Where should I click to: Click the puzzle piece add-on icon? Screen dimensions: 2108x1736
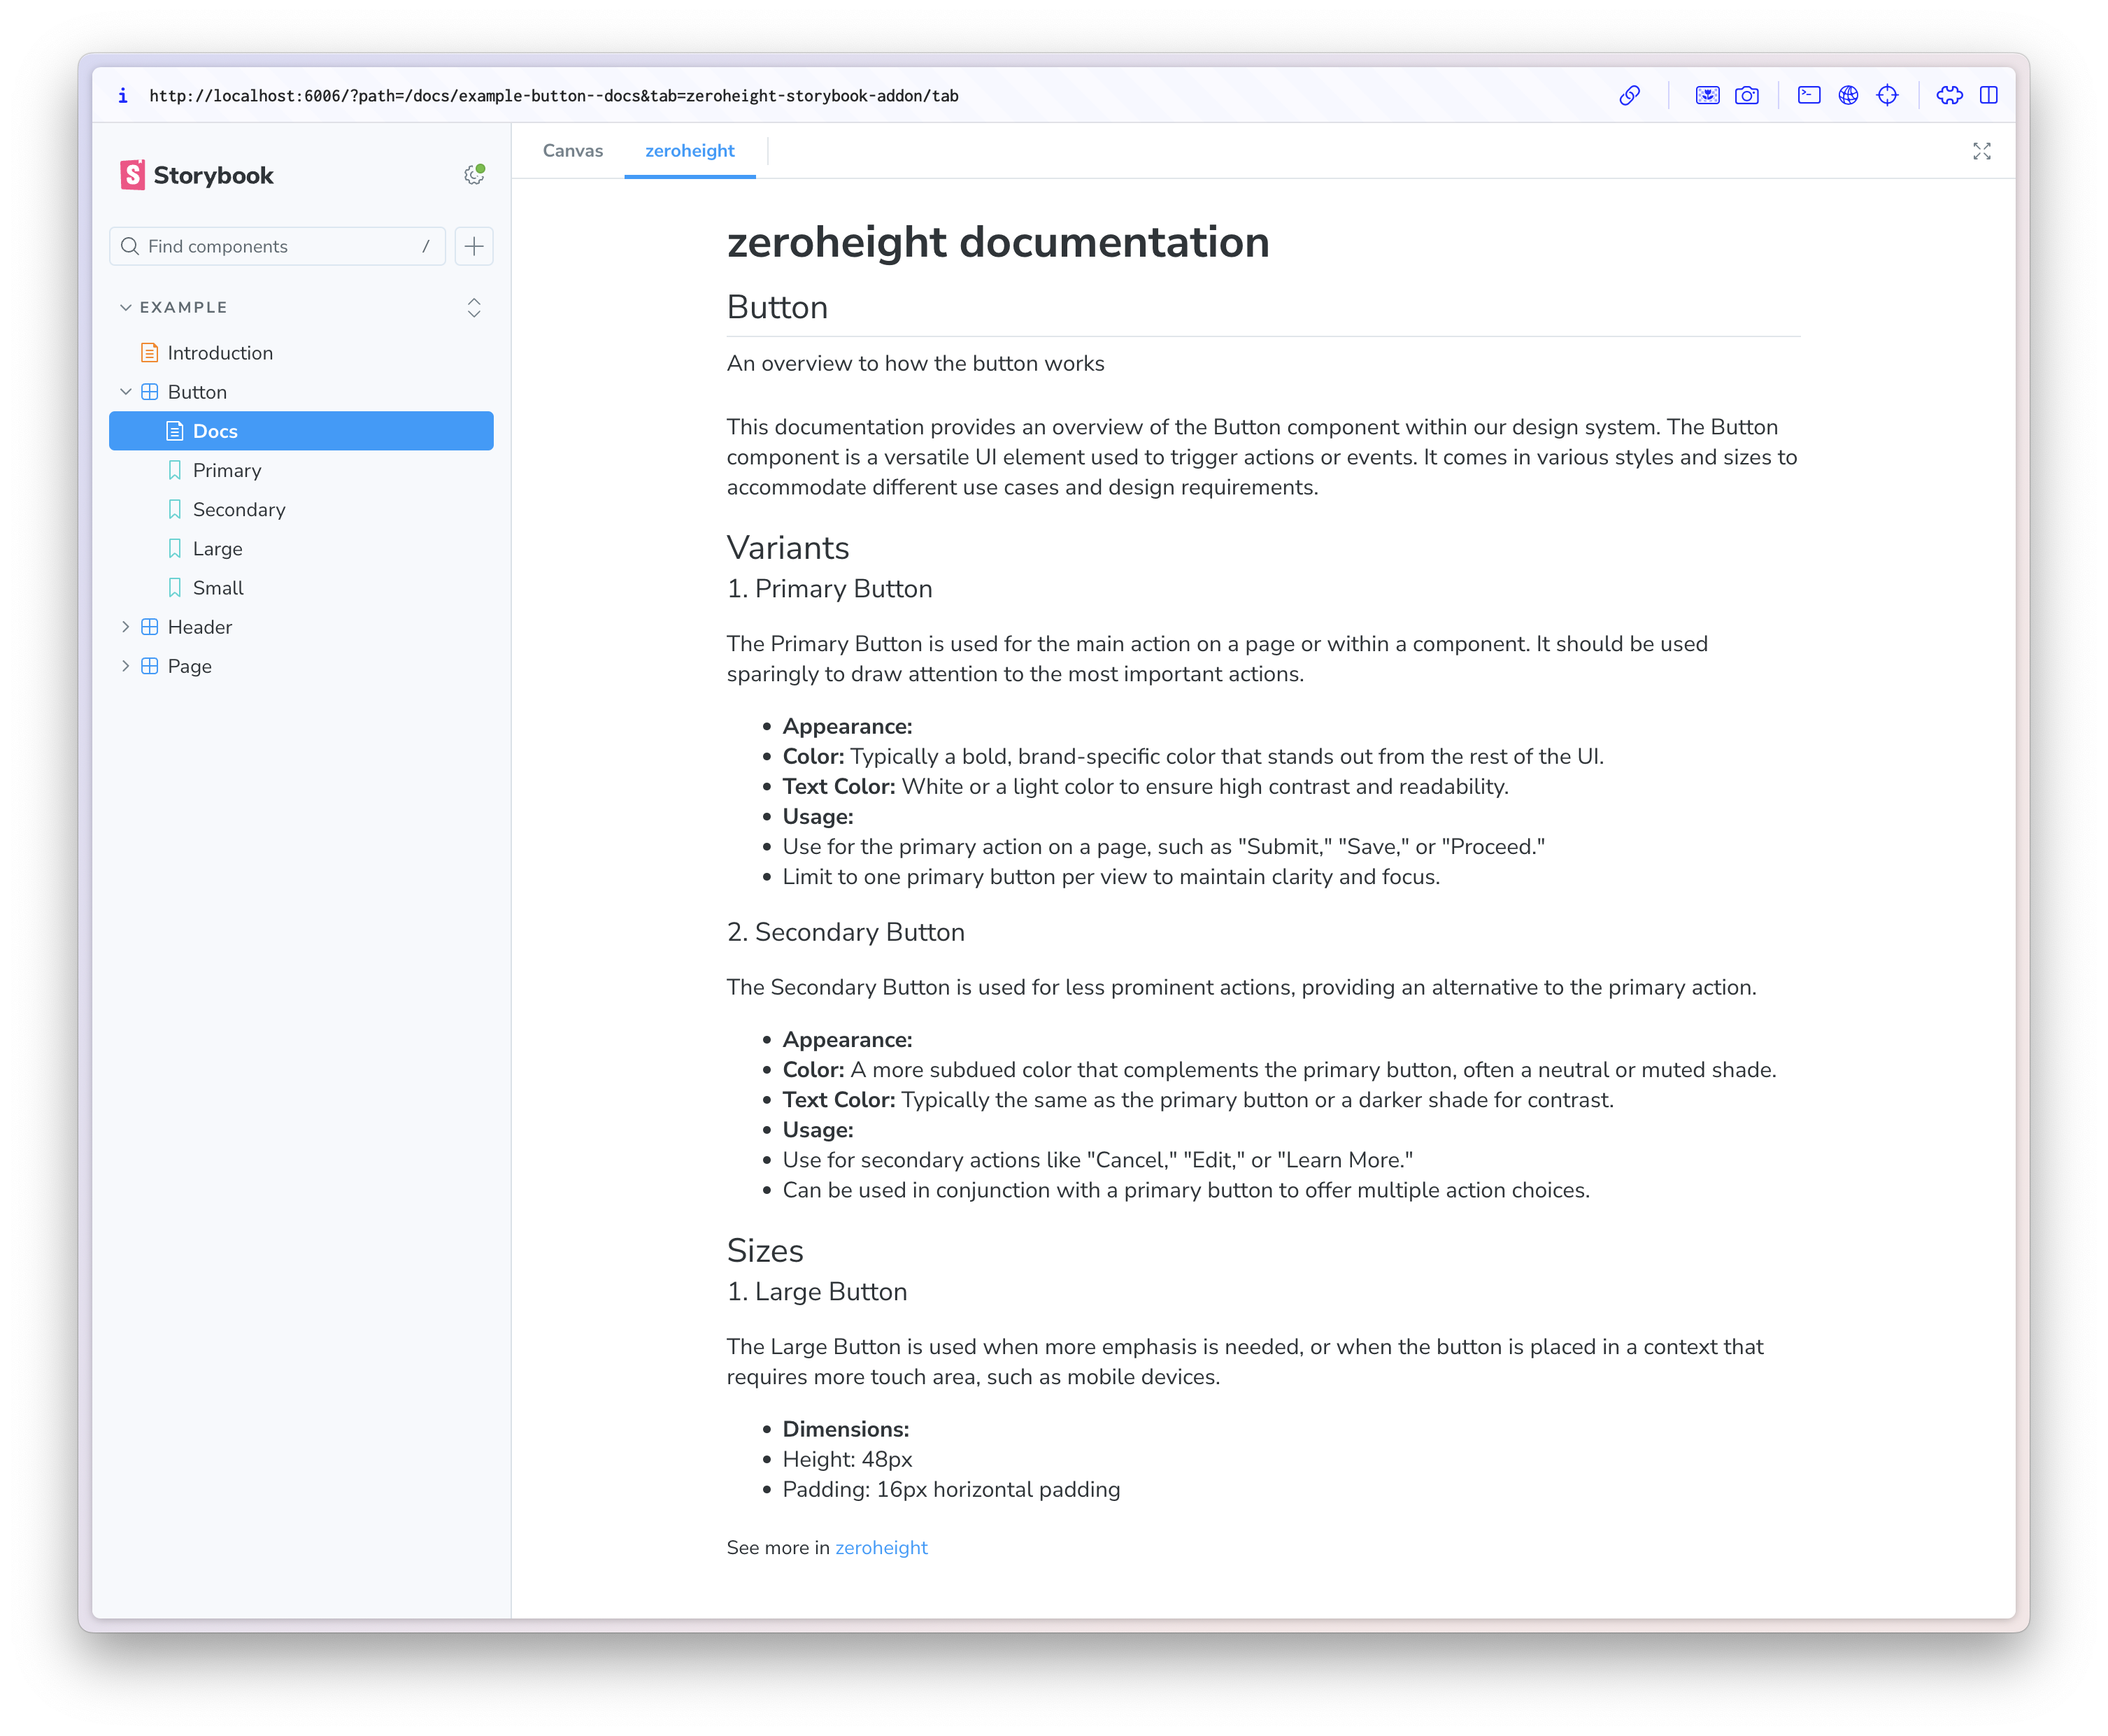(1950, 95)
